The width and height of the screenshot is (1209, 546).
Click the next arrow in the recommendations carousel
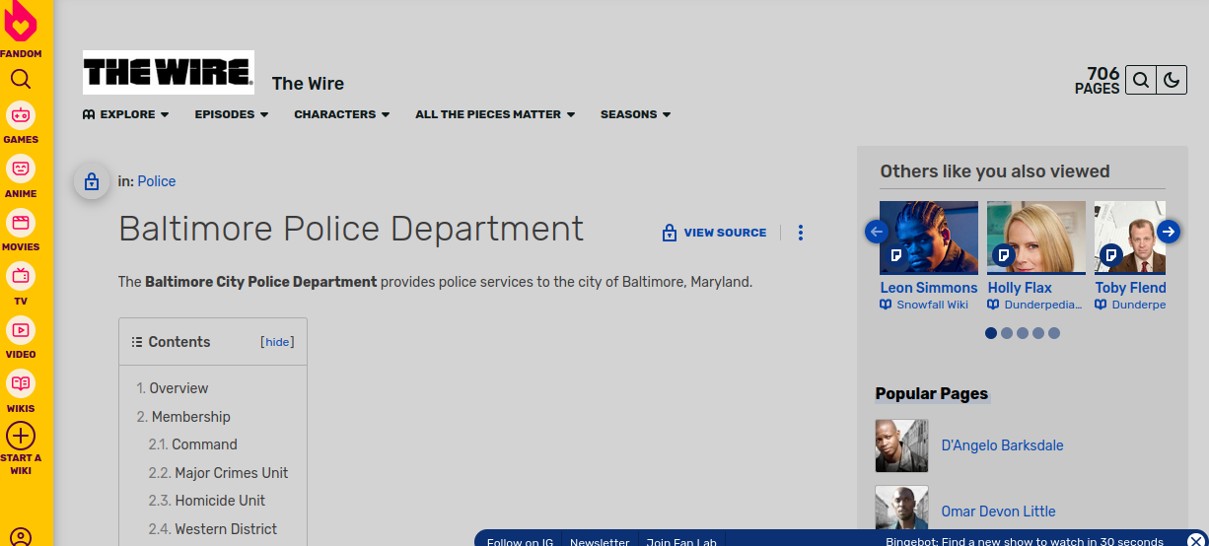[1169, 232]
